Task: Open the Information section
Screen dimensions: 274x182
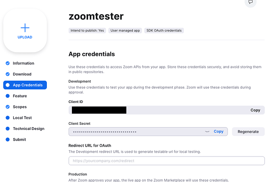Action: click(23, 63)
